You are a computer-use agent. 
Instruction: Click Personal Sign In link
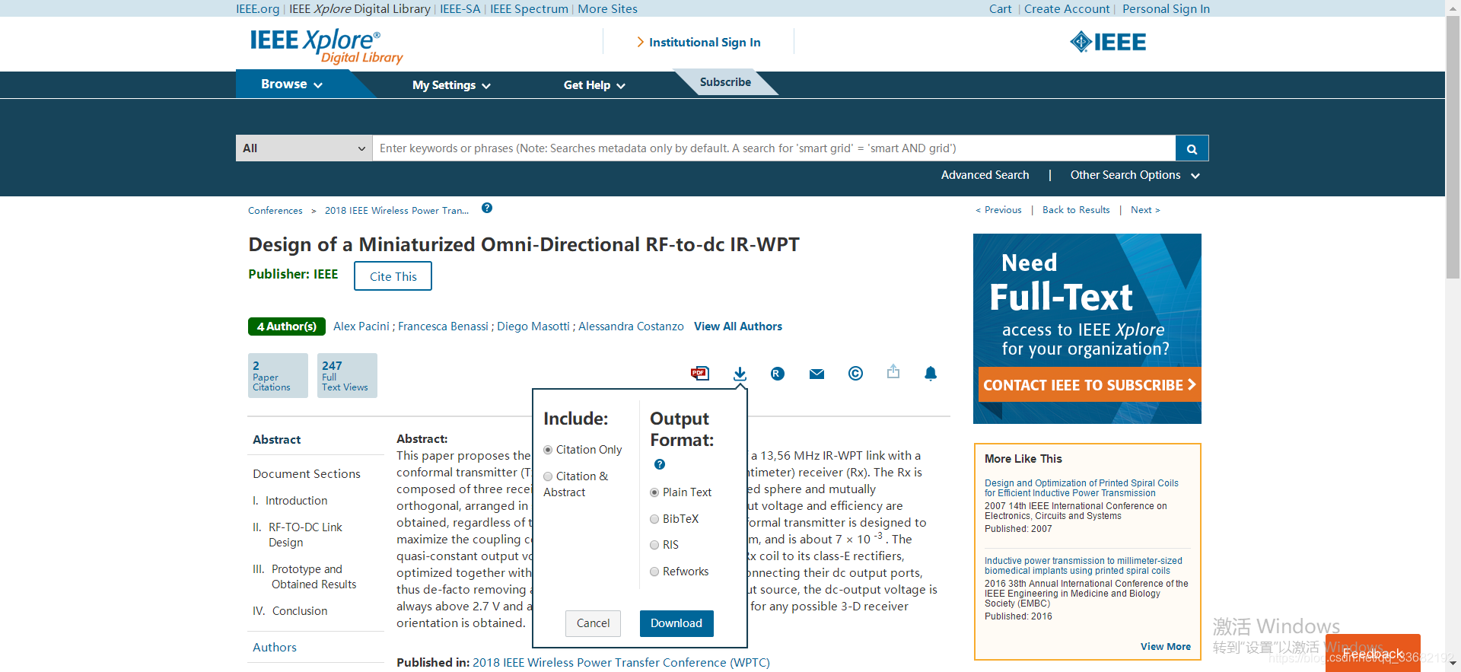(x=1166, y=9)
